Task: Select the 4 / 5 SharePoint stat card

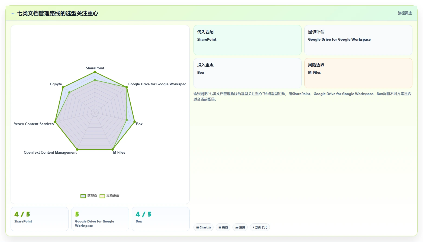Action: click(x=40, y=219)
